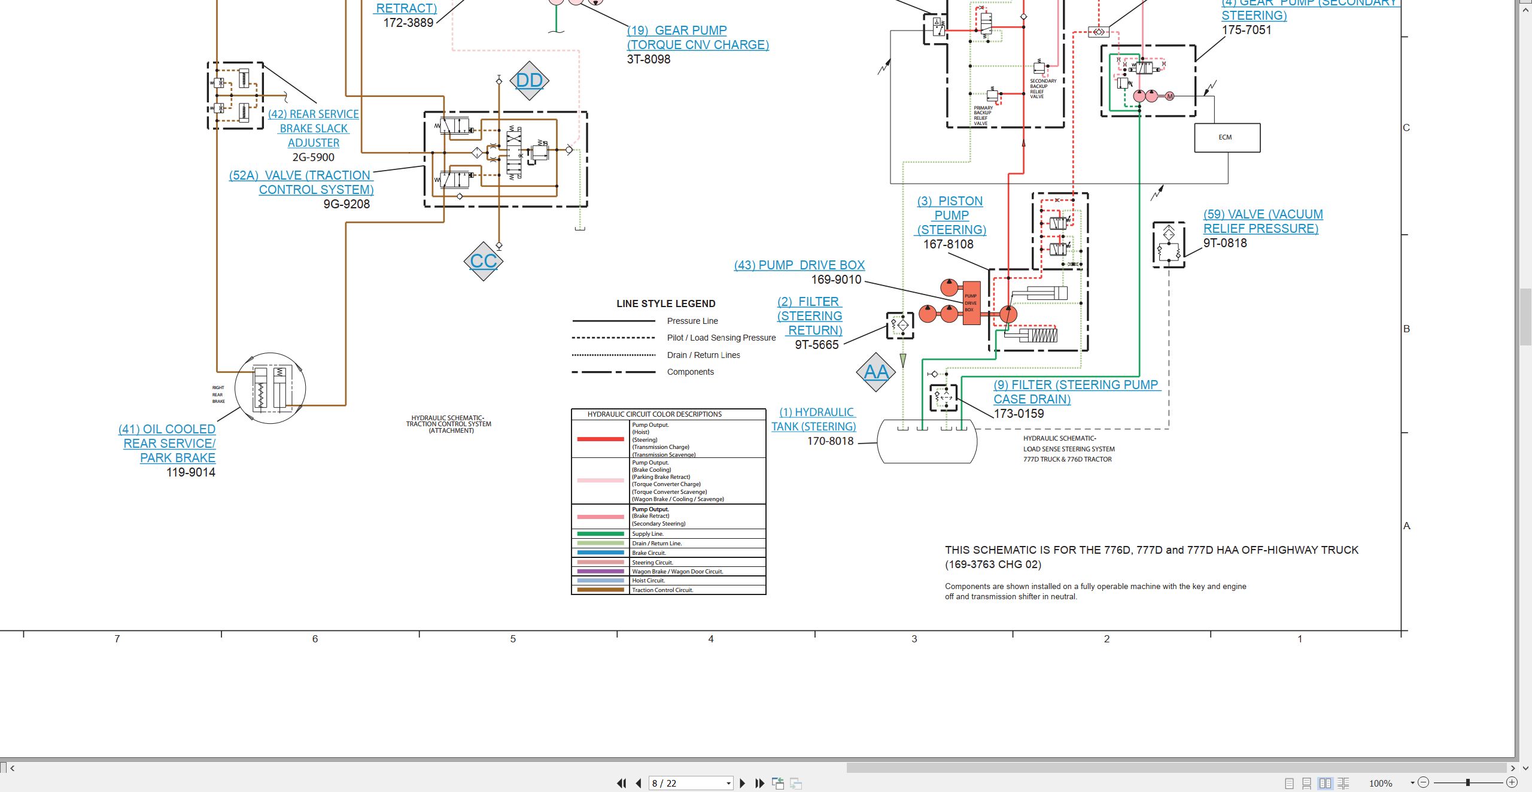This screenshot has width=1532, height=792.
Task: Click the rear service brake slack adjuster symbol
Action: [235, 95]
